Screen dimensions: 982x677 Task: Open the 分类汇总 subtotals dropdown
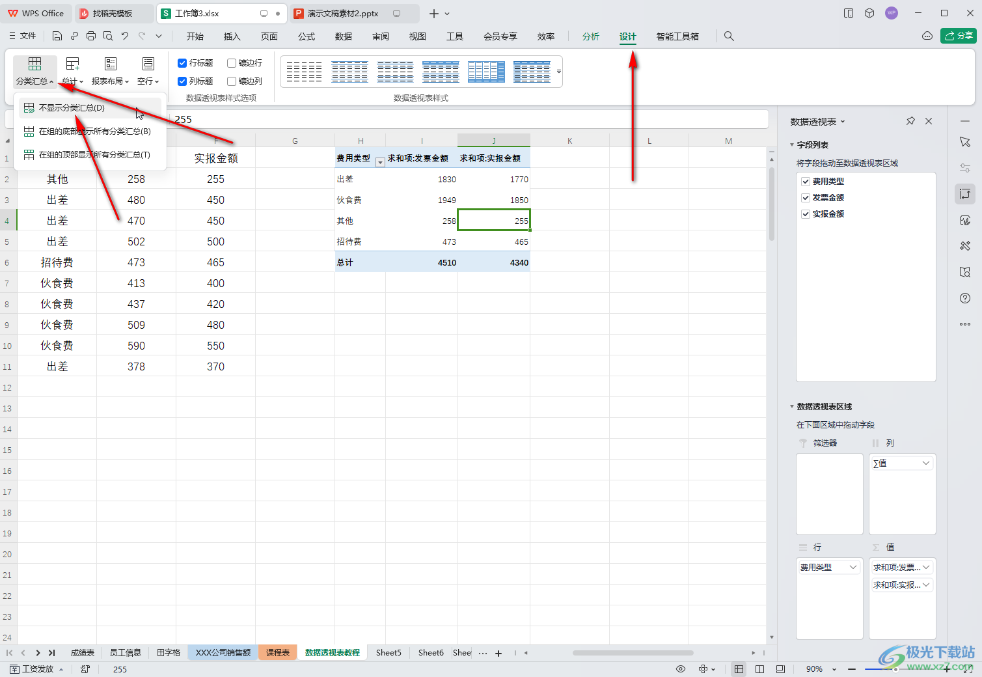[x=35, y=72]
